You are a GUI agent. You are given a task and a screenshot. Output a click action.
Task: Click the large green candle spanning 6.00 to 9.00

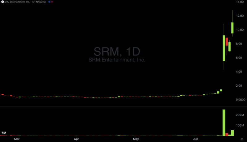pyautogui.click(x=224, y=48)
